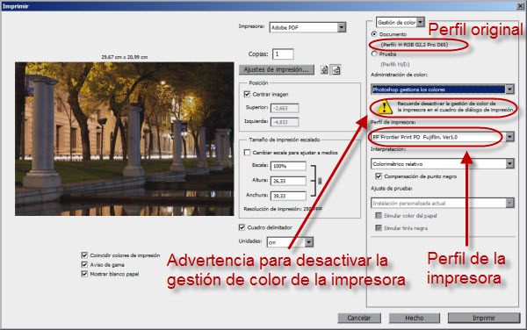The width and height of the screenshot is (527, 330).
Task: Select the Prueba radio button
Action: [374, 54]
